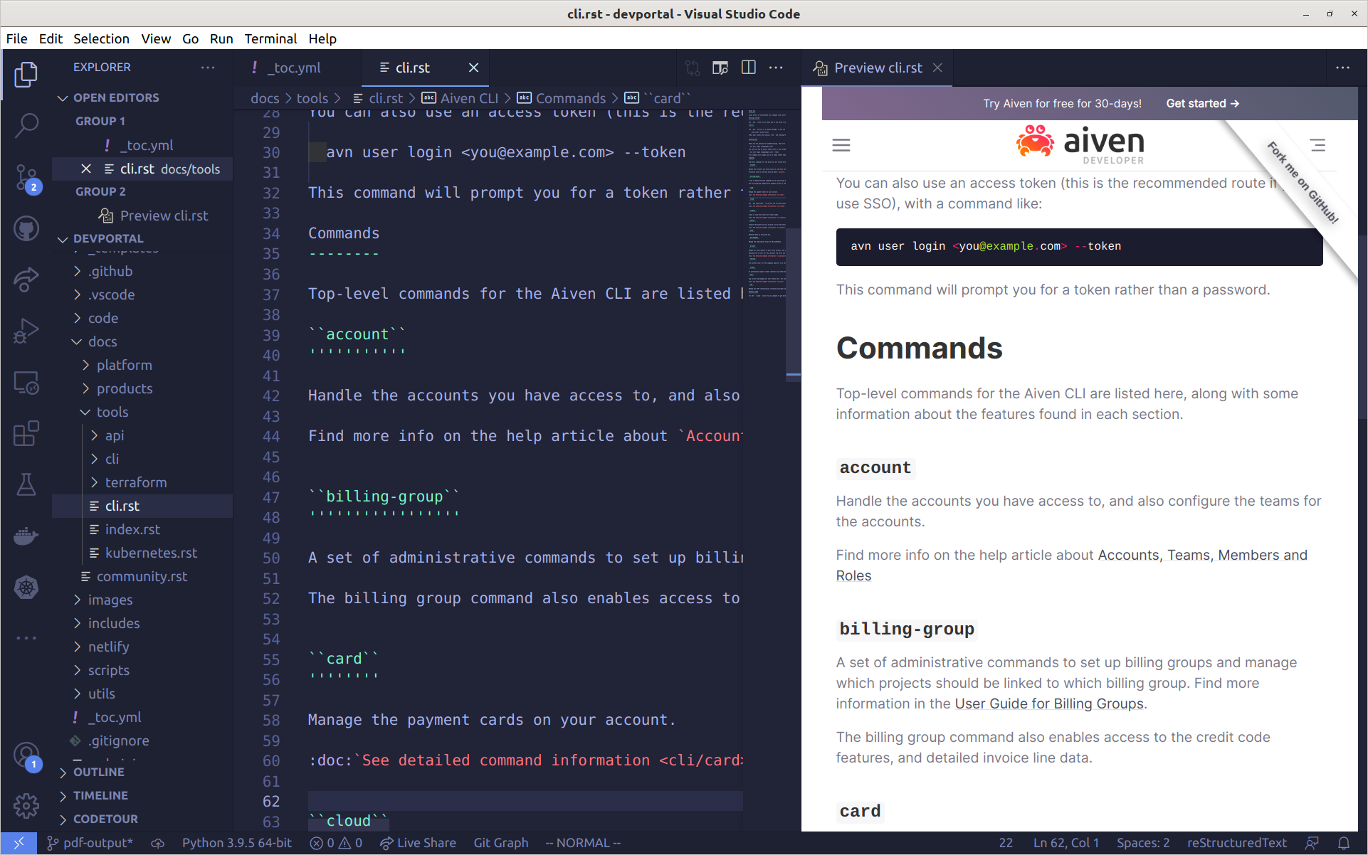
Task: Close the Preview cli.rst tab
Action: pos(937,68)
